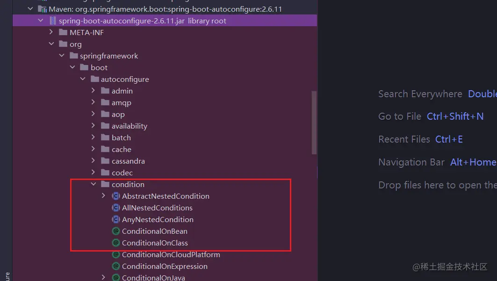The image size is (497, 281).
Task: Click the org folder icon
Action: coord(63,44)
